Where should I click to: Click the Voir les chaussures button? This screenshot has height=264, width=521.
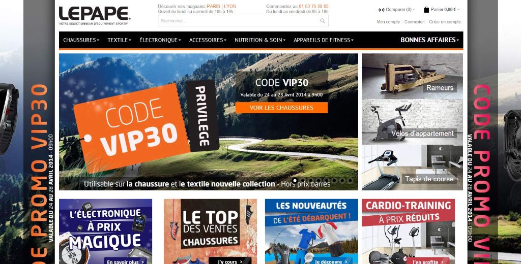[x=281, y=108]
